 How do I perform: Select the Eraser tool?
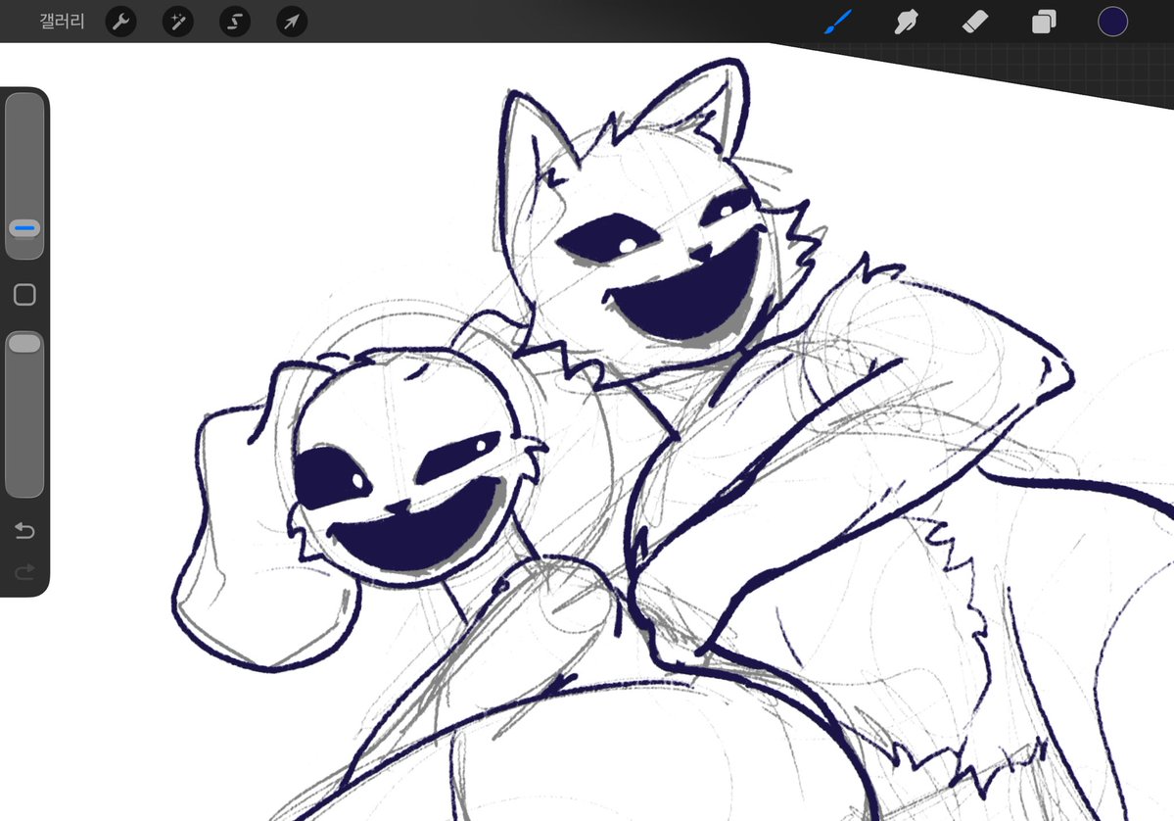point(975,21)
